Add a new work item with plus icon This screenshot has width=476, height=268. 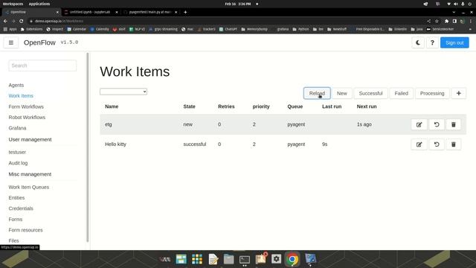[459, 93]
